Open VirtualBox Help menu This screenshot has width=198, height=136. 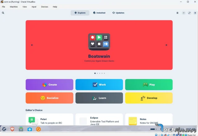pyautogui.click(x=55, y=7)
